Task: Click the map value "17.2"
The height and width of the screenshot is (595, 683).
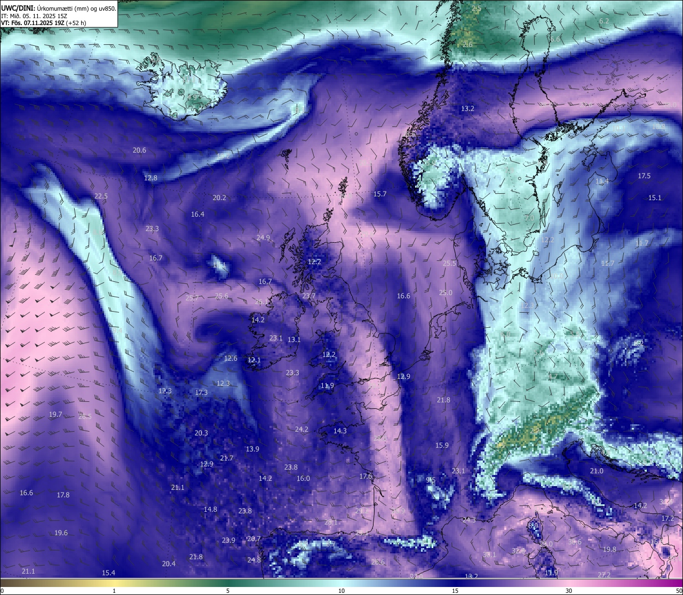Action: [668, 518]
